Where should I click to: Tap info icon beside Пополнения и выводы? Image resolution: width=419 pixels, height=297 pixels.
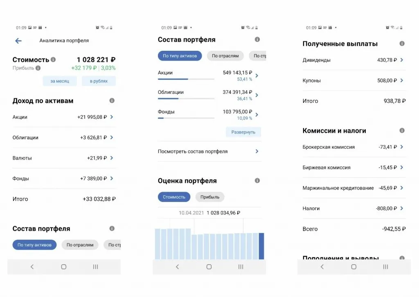click(402, 258)
